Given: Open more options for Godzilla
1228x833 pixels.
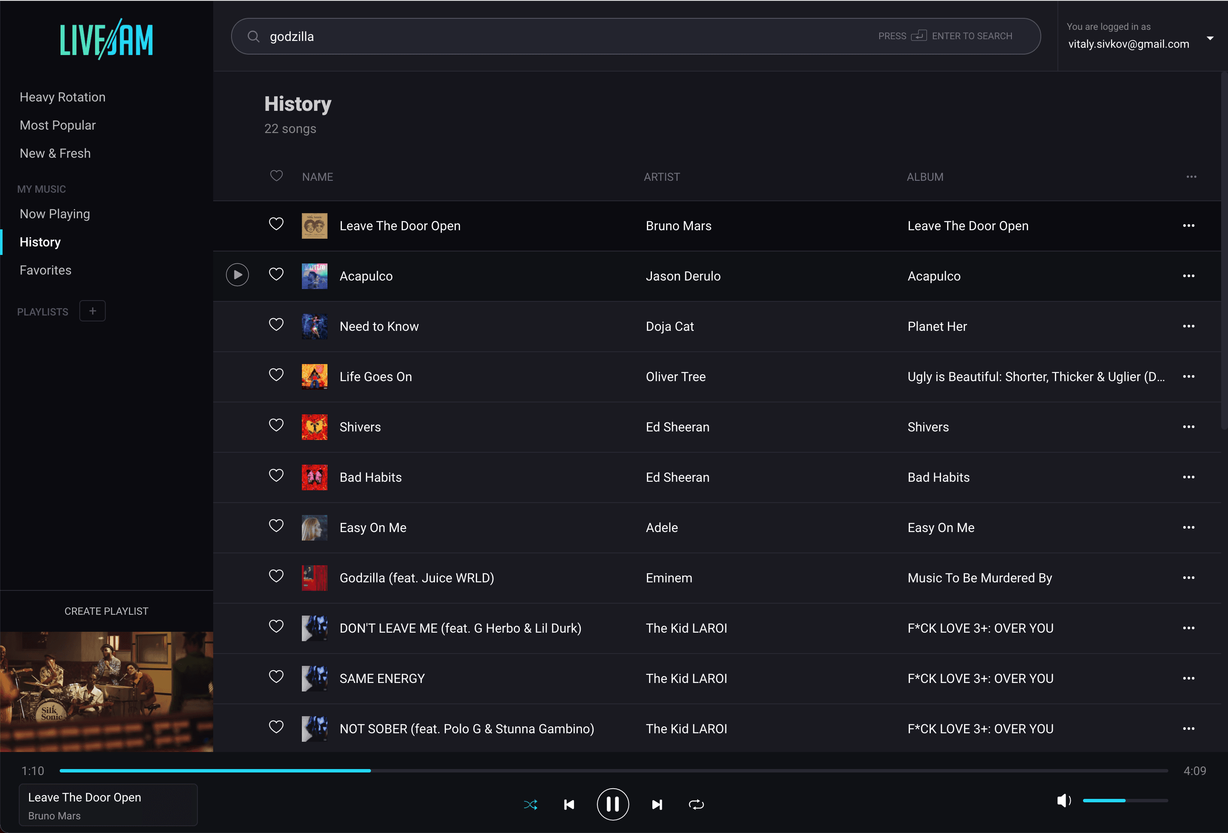Looking at the screenshot, I should pyautogui.click(x=1188, y=578).
